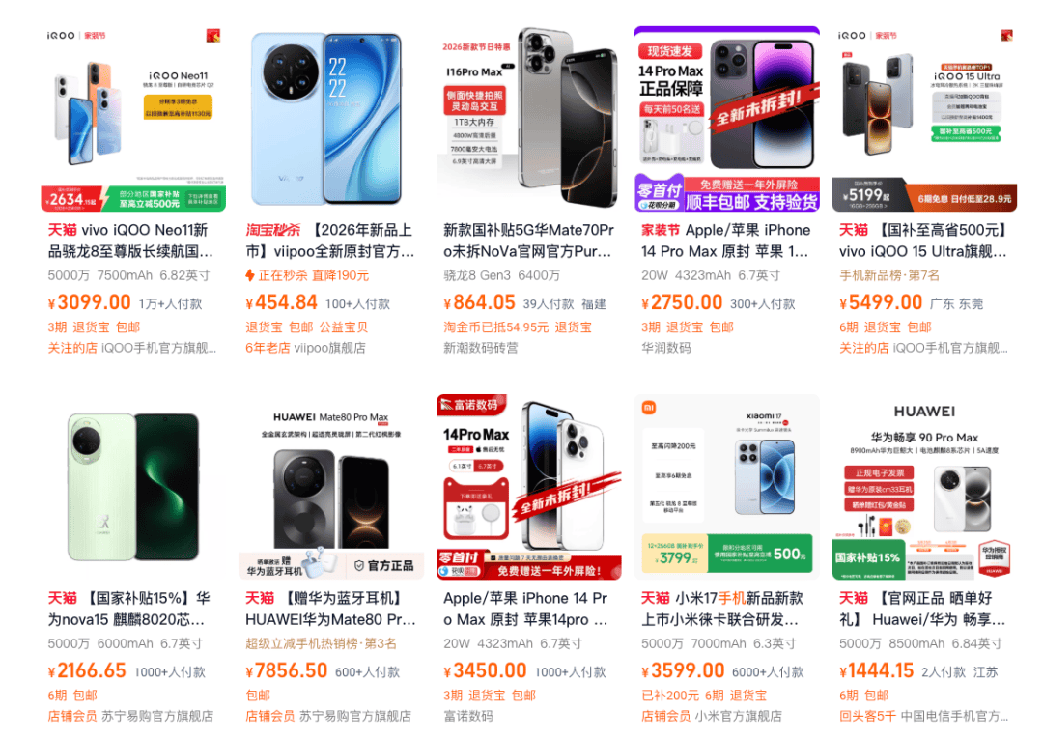Open the 小米官方旗舰店 store link
This screenshot has width=1043, height=740.
(x=739, y=716)
